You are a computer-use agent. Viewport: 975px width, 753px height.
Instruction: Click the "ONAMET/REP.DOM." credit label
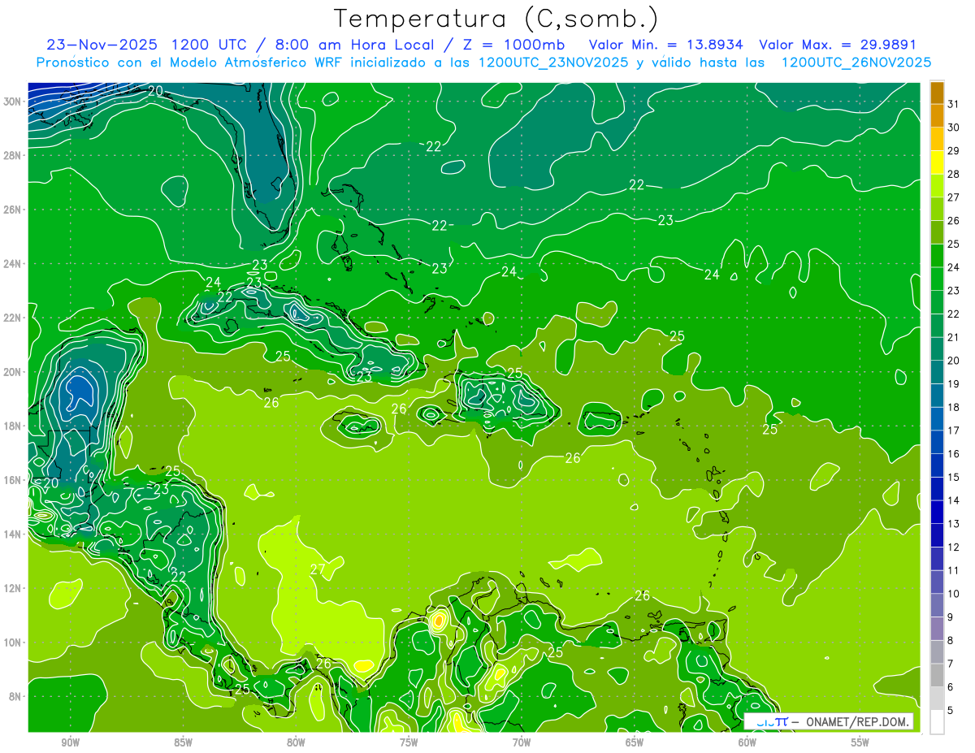click(x=857, y=721)
